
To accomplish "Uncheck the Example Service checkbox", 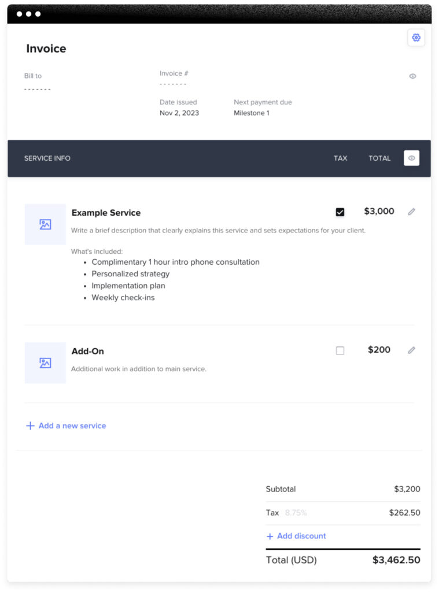I will coord(340,212).
